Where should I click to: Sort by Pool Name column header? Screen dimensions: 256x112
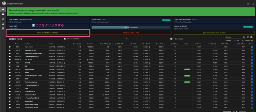27,44
